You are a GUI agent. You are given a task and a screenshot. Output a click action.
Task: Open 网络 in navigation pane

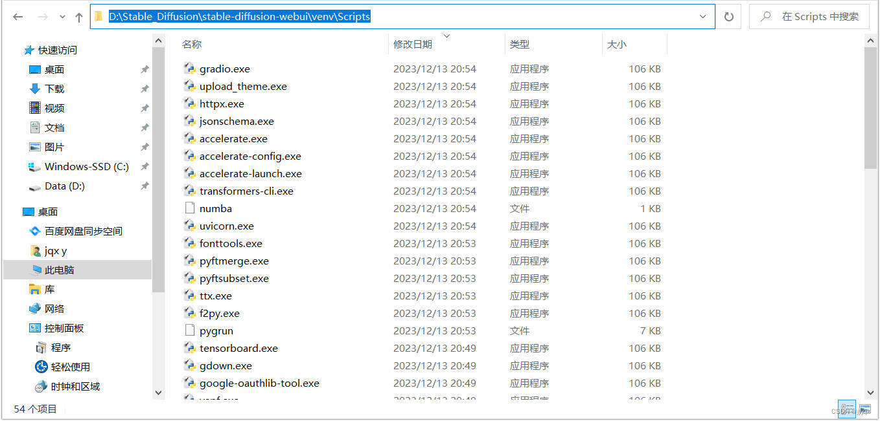47,308
